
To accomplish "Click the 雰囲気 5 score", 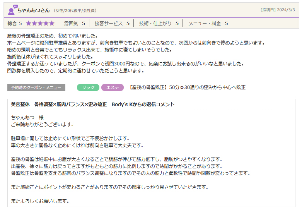I will point(74,24).
